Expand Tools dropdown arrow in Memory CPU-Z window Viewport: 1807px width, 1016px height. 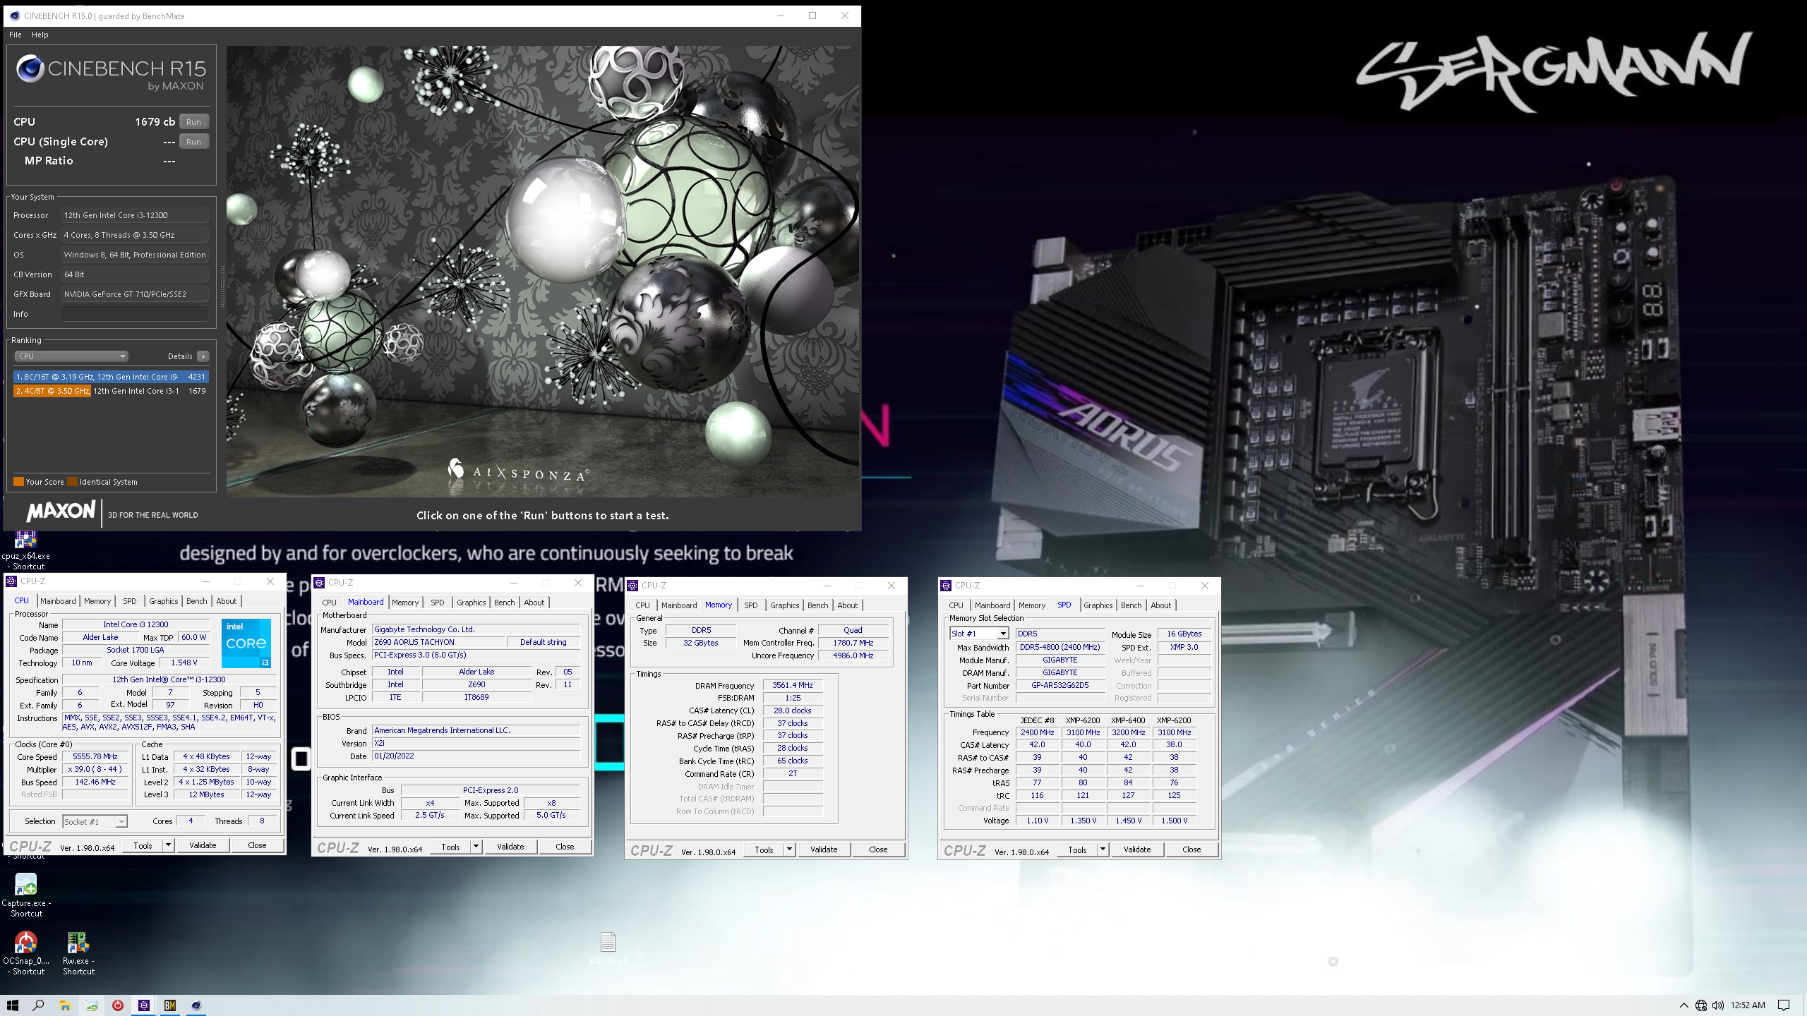(789, 849)
